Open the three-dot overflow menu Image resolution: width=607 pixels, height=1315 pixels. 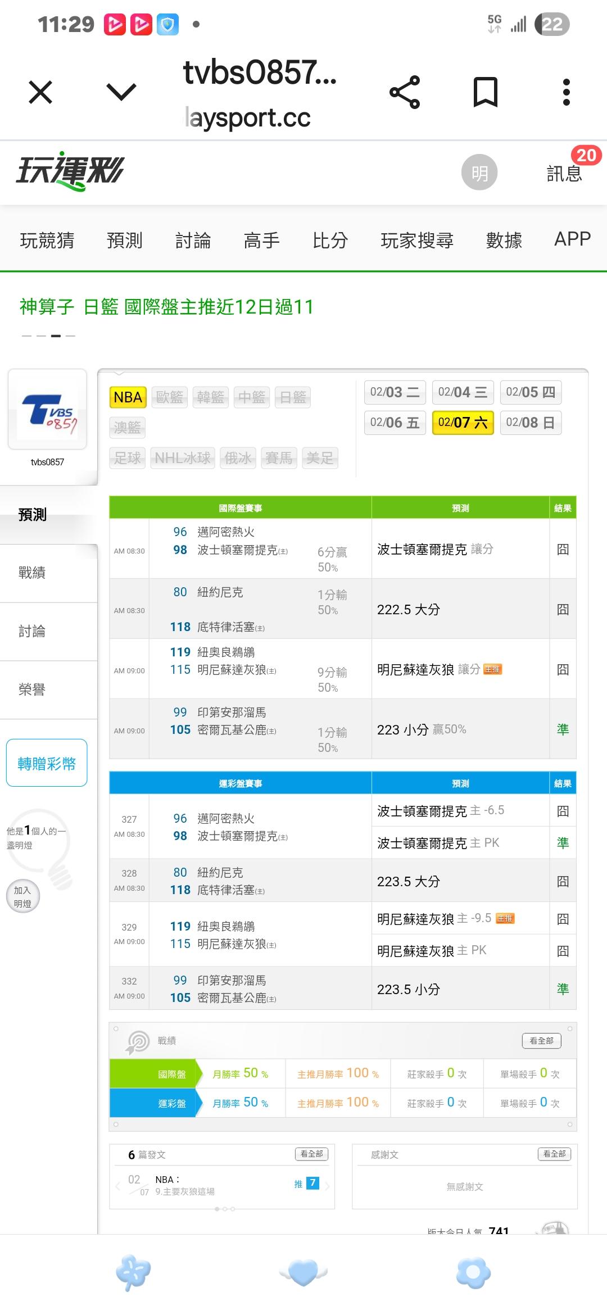click(x=567, y=92)
